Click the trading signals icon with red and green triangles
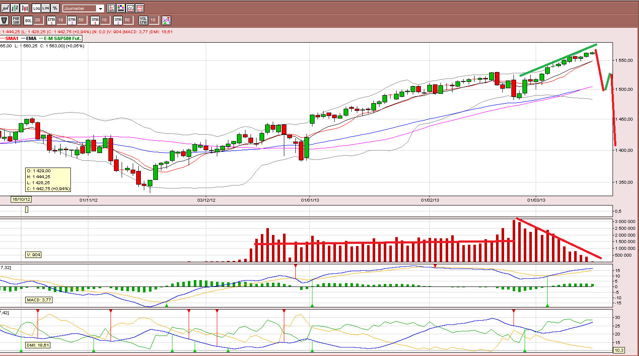Screen dimensions: 639x356 click(166, 20)
